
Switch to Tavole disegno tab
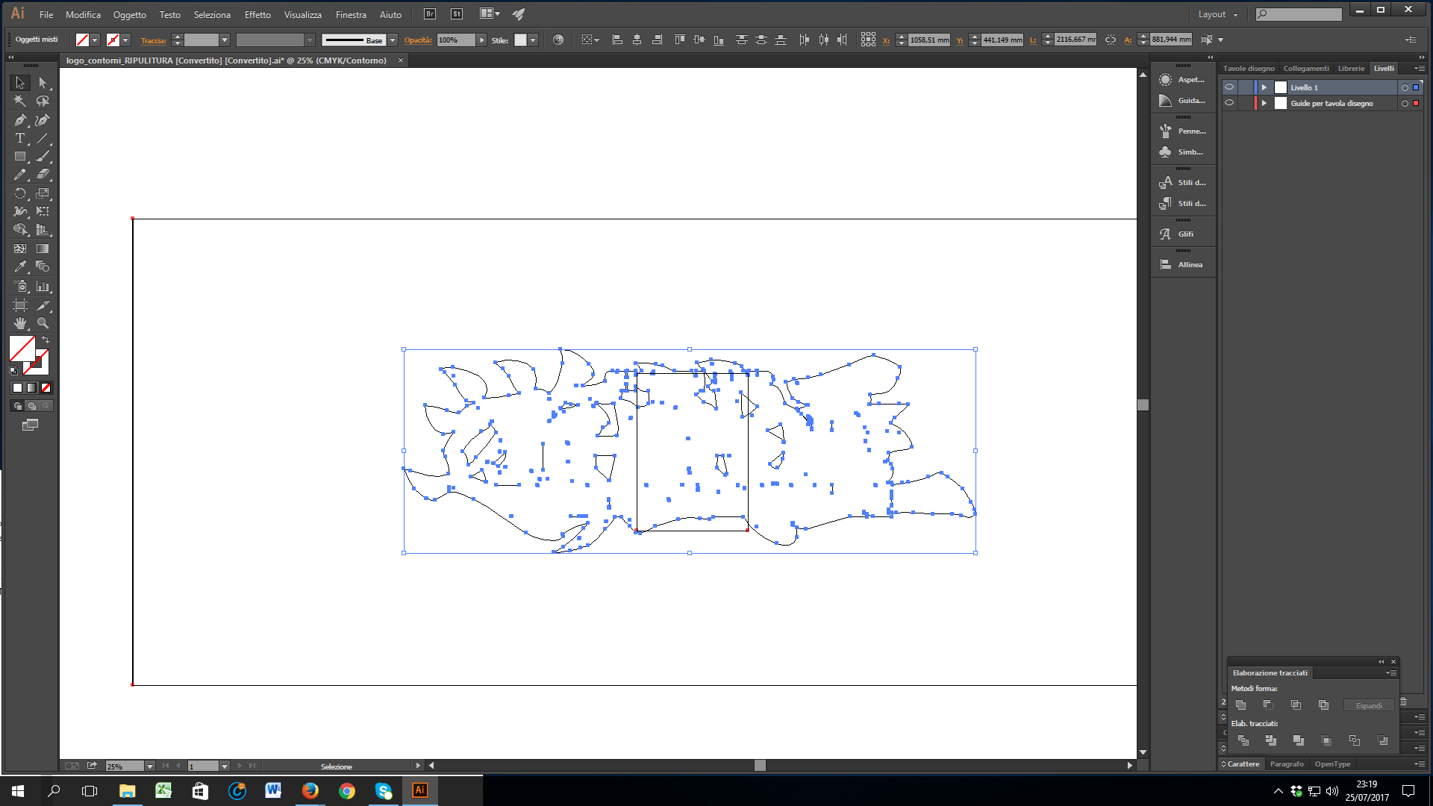[1249, 68]
